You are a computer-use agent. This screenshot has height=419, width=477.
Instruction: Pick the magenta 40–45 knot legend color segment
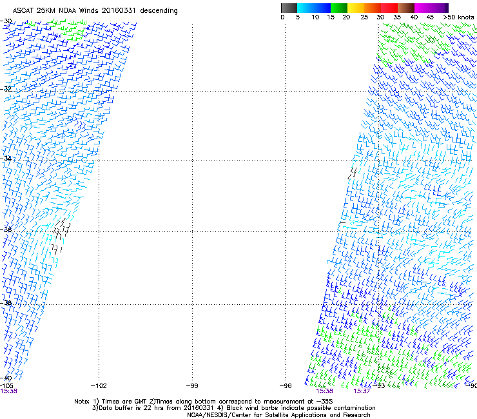(423, 8)
